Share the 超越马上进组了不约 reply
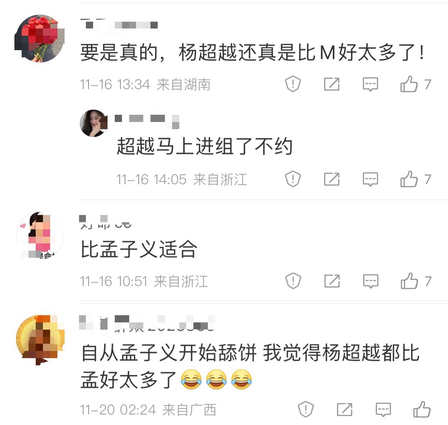The height and width of the screenshot is (425, 448). pyautogui.click(x=332, y=179)
